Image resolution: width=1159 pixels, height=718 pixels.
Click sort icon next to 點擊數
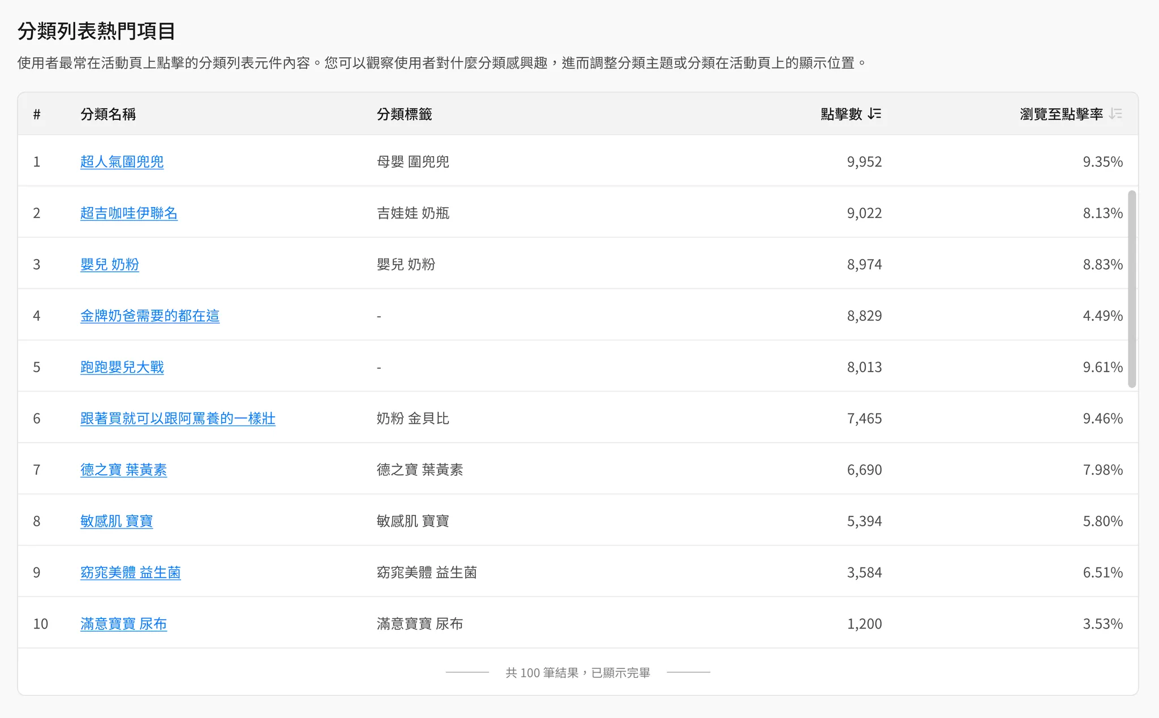pos(874,114)
